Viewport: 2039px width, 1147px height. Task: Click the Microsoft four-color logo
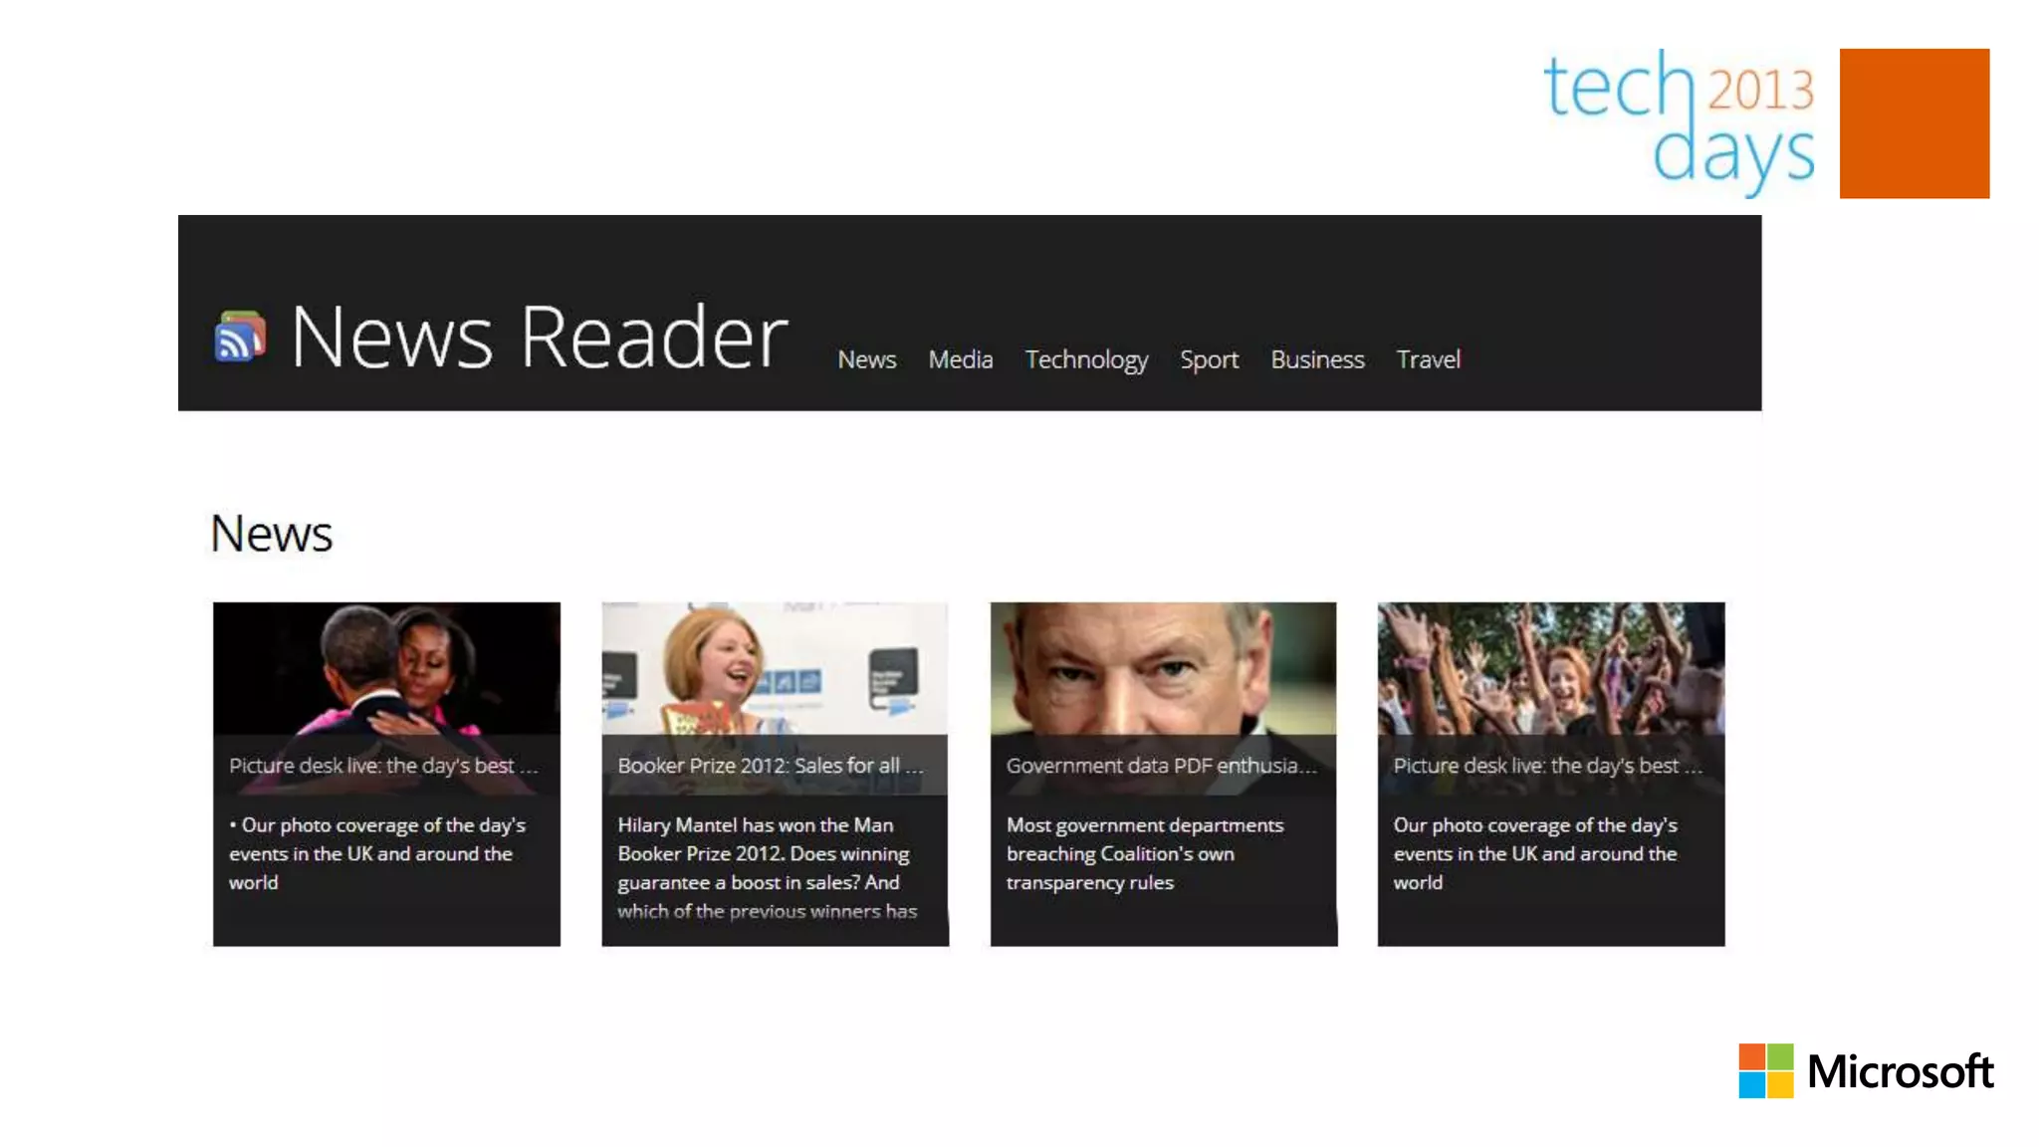tap(1765, 1070)
